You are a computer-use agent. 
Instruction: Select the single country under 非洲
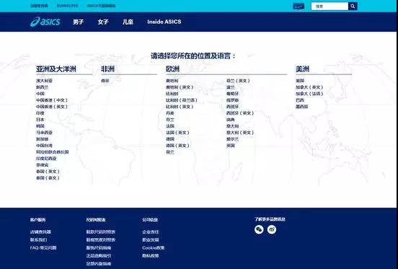pos(105,81)
